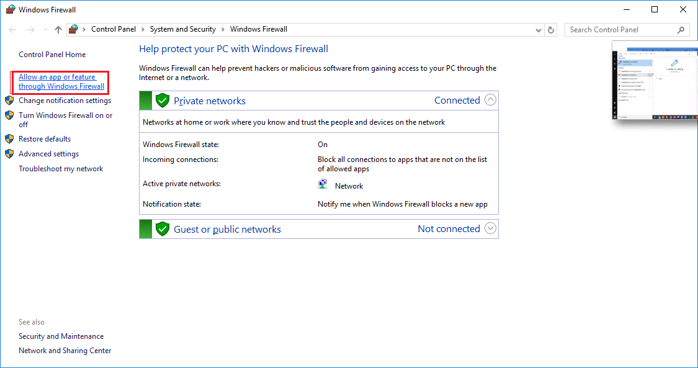Open Advanced settings
The height and width of the screenshot is (368, 698).
point(48,154)
